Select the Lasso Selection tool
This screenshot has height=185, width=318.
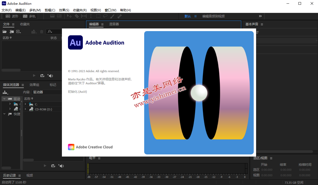105,16
